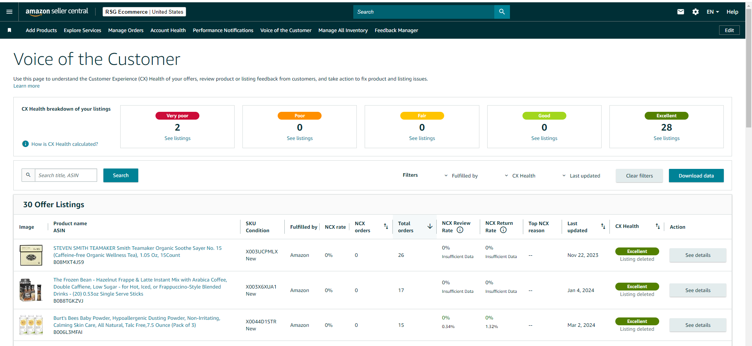Go to Manage All Inventory
This screenshot has width=752, height=346.
pos(343,30)
